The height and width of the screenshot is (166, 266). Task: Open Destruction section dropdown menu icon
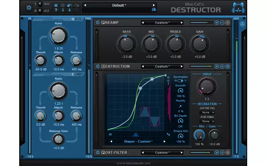(x=216, y=66)
